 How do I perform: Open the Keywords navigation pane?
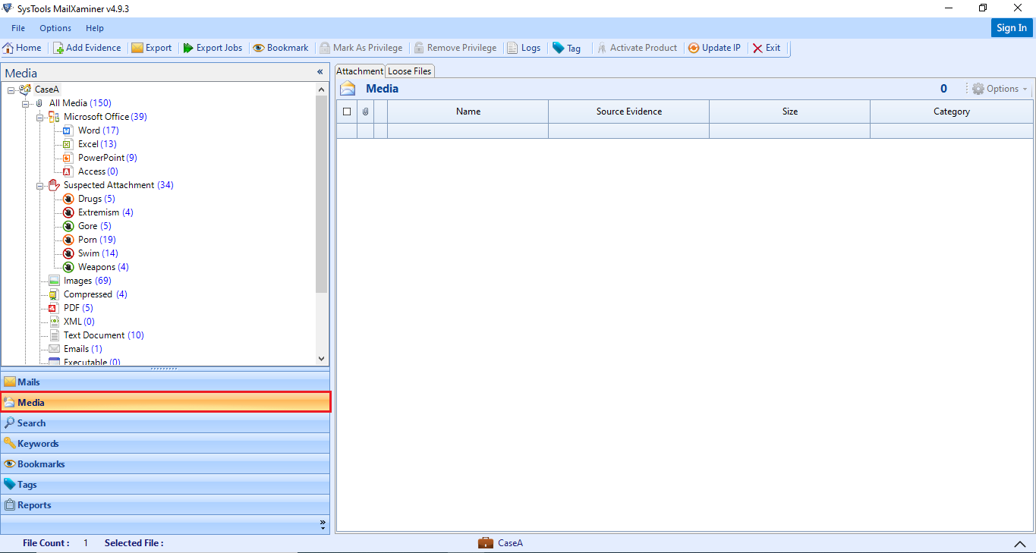(x=165, y=444)
